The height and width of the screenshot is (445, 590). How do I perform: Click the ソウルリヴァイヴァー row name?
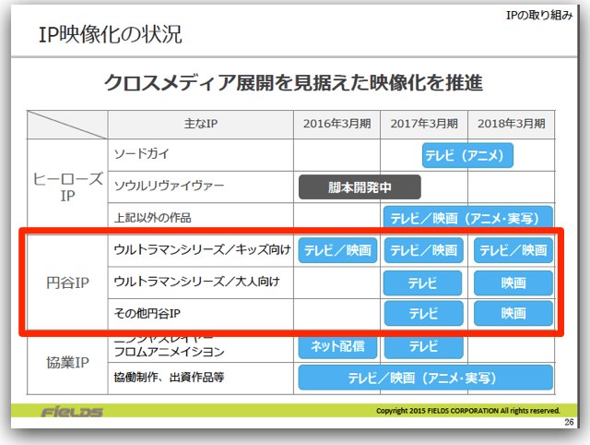[170, 186]
